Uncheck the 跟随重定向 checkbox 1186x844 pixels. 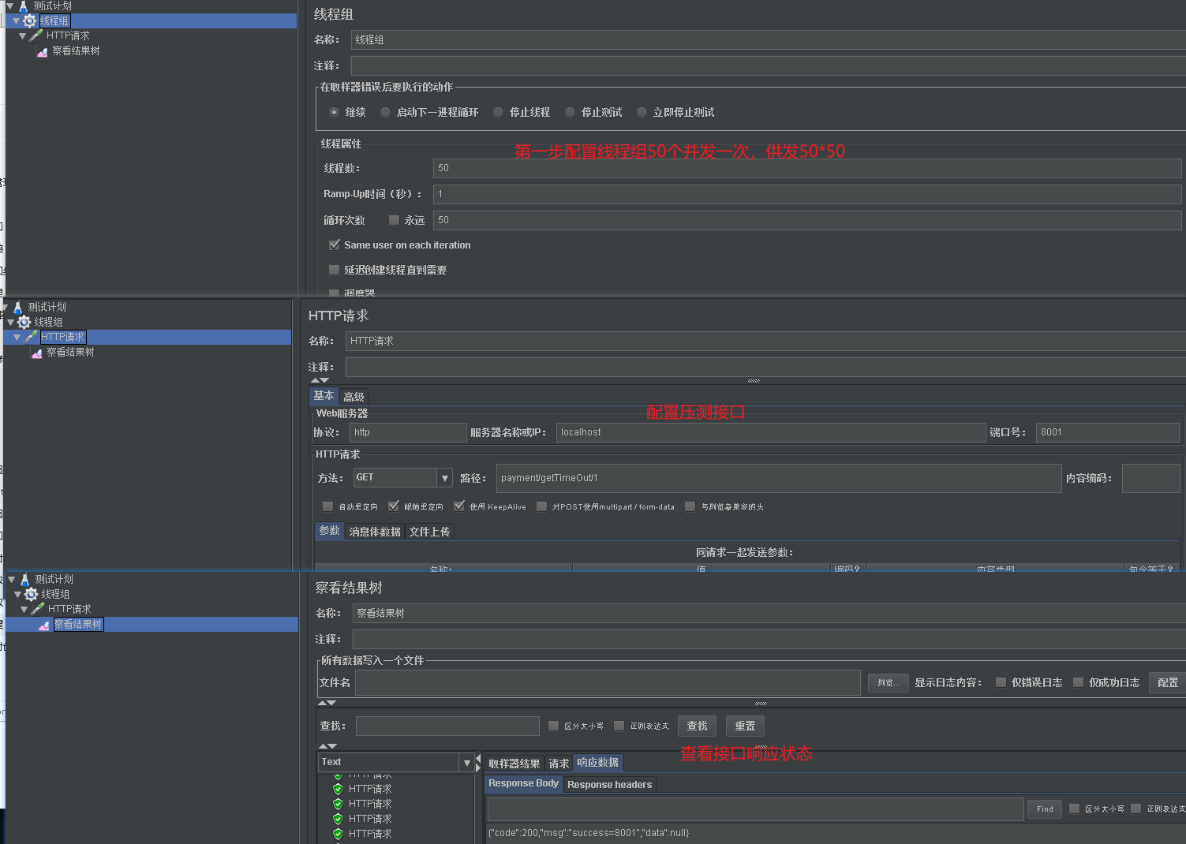[x=394, y=506]
